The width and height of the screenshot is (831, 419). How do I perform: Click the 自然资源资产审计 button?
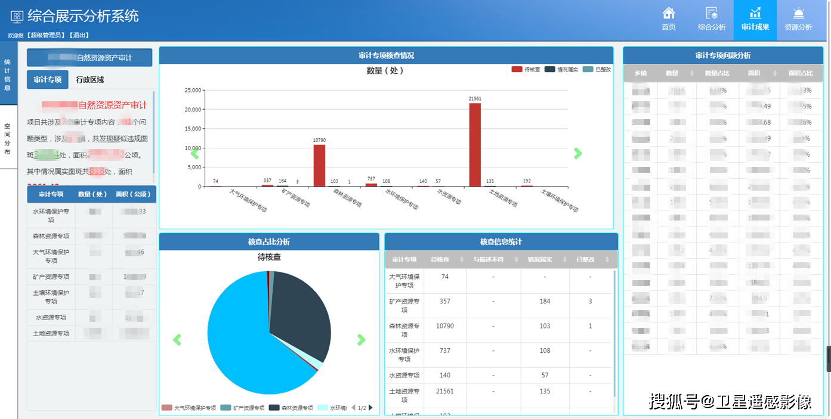(x=89, y=58)
